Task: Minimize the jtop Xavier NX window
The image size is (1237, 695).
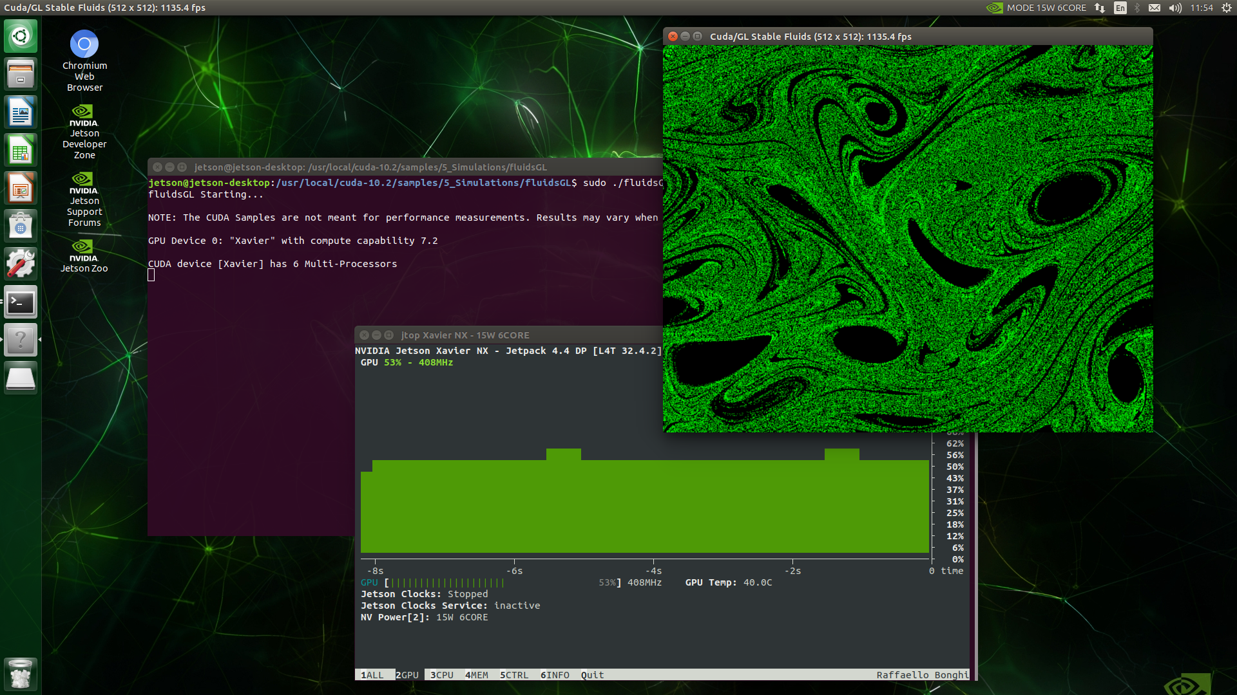Action: pos(377,335)
